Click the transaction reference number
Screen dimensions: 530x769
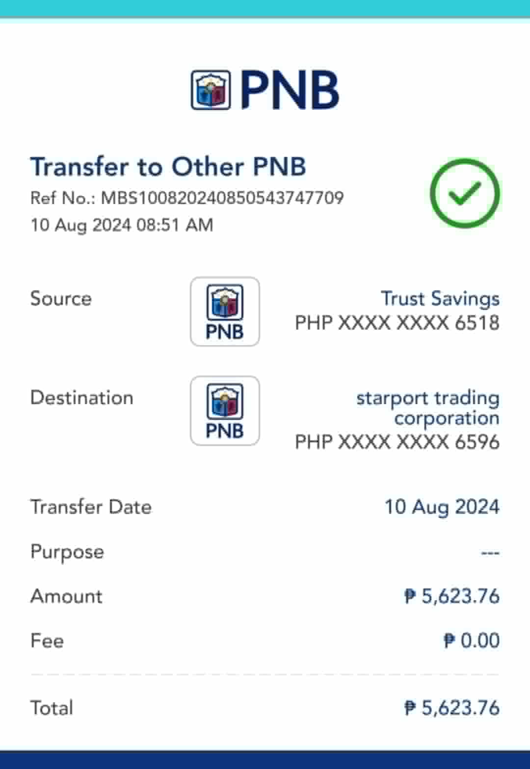(186, 198)
